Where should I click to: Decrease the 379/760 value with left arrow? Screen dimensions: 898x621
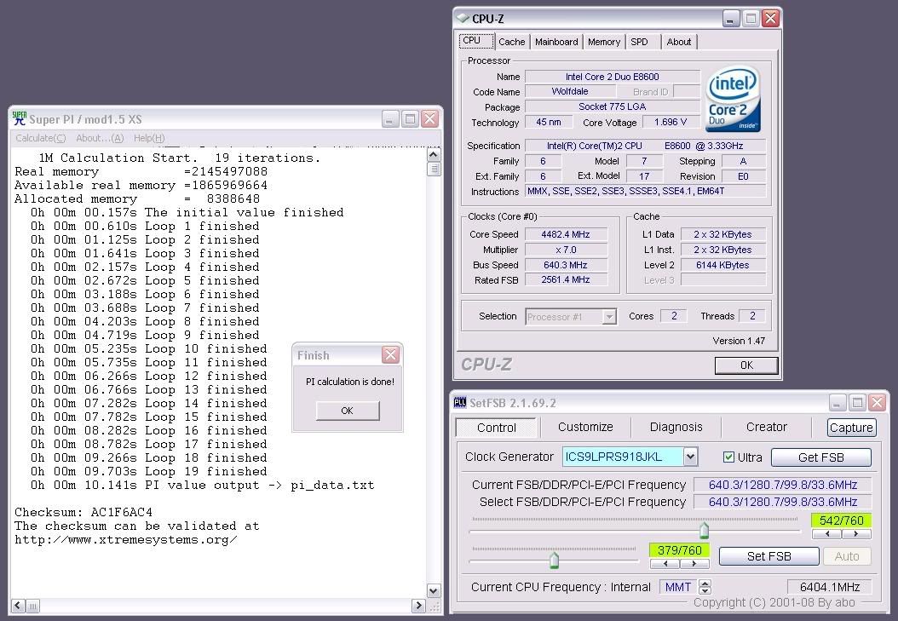[665, 564]
